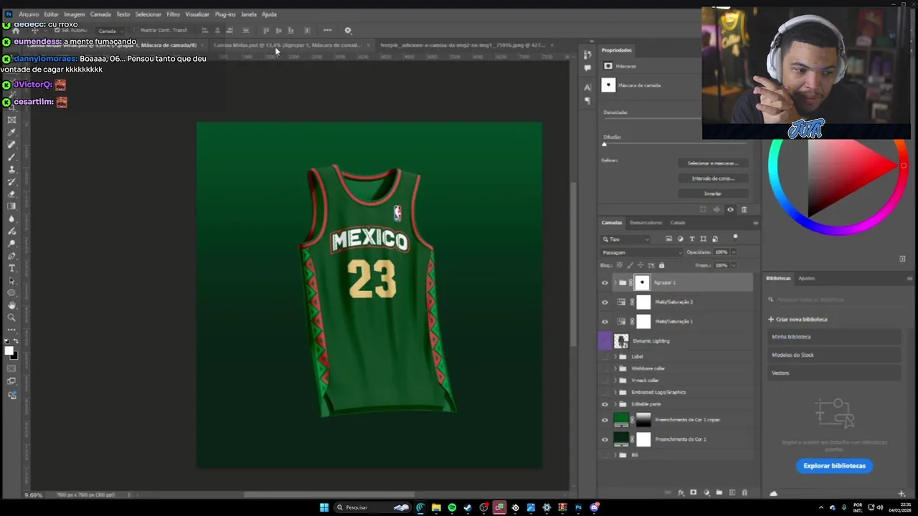Show the Wishbone collar group
Viewport: 918px width, 516px height.
click(605, 368)
